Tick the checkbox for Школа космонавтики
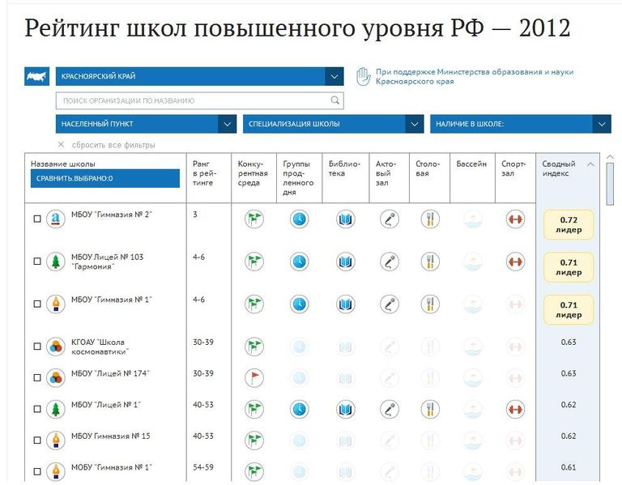This screenshot has width=622, height=485. click(x=37, y=347)
